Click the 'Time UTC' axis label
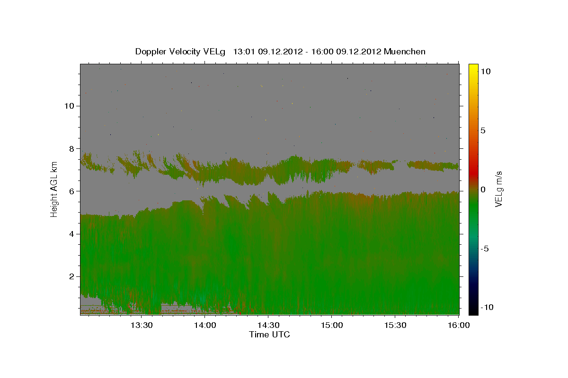Screen dimensions: 568x378 click(x=269, y=335)
